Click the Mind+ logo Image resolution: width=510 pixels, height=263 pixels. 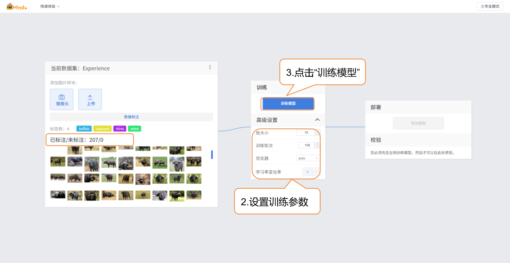17,6
